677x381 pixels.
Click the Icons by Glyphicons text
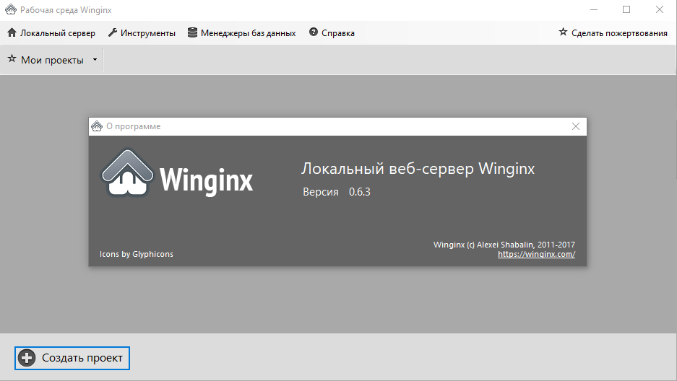point(137,254)
